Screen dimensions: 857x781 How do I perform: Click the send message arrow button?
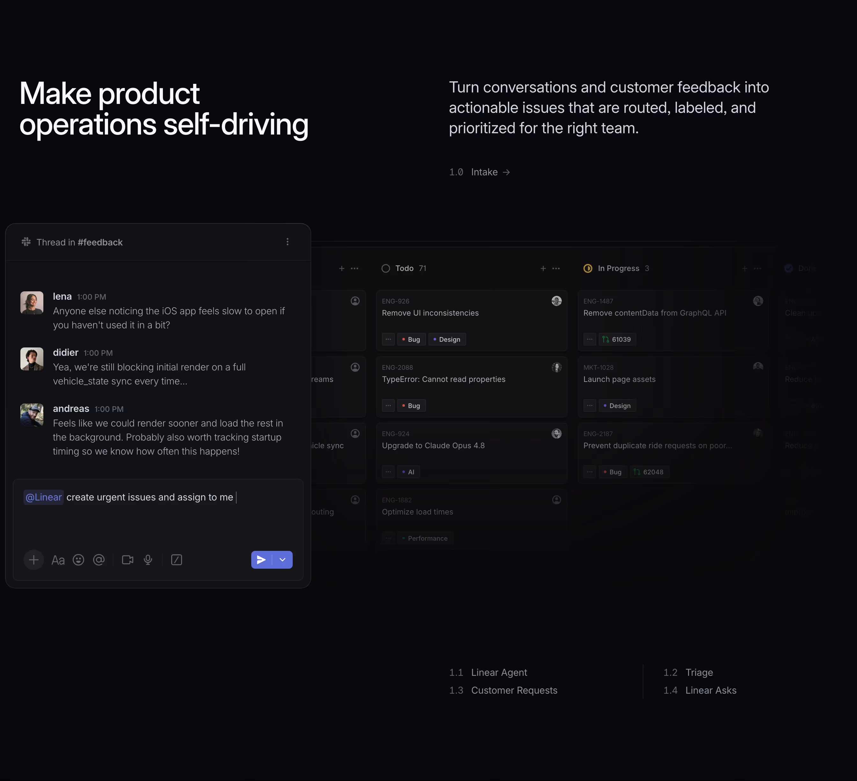[x=261, y=560]
